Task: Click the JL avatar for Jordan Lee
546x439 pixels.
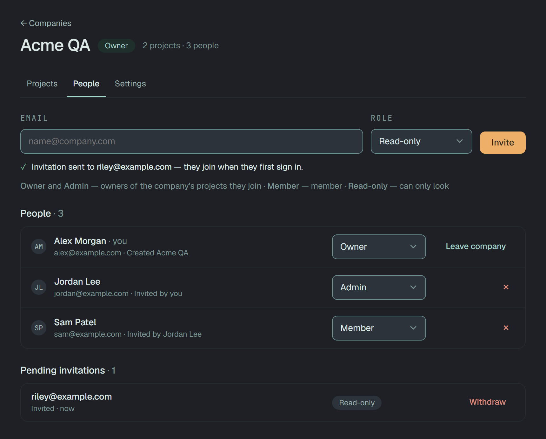Action: tap(39, 287)
